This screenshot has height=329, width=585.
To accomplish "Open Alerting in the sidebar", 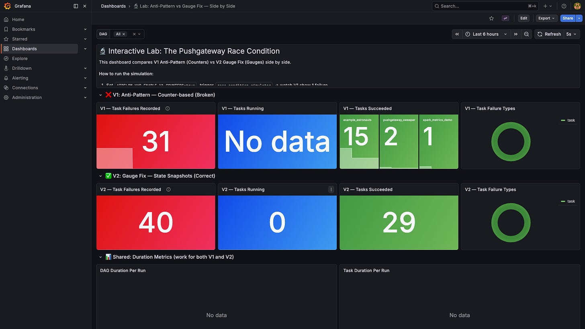I will [x=20, y=78].
